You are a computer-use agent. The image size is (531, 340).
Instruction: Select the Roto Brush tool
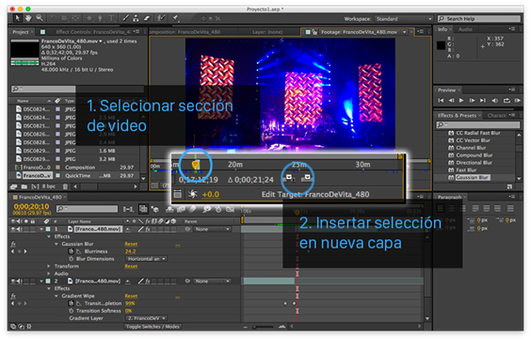click(x=161, y=18)
